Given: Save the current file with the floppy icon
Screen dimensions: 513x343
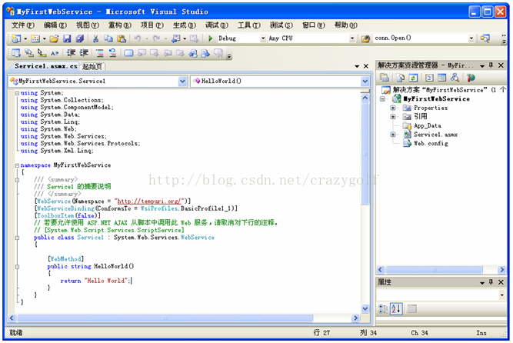Looking at the screenshot, I should [67, 38].
